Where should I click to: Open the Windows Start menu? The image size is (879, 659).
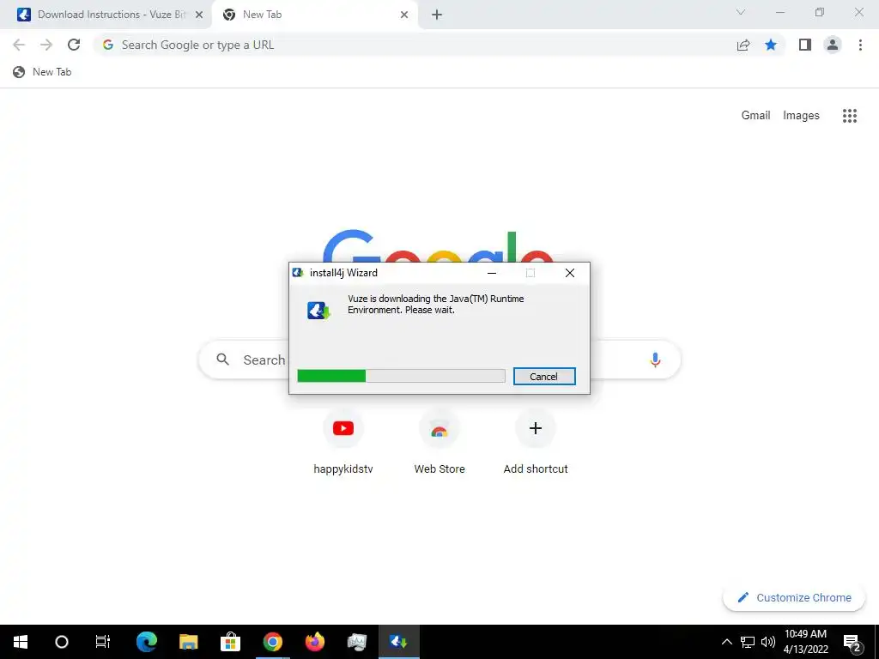[21, 642]
